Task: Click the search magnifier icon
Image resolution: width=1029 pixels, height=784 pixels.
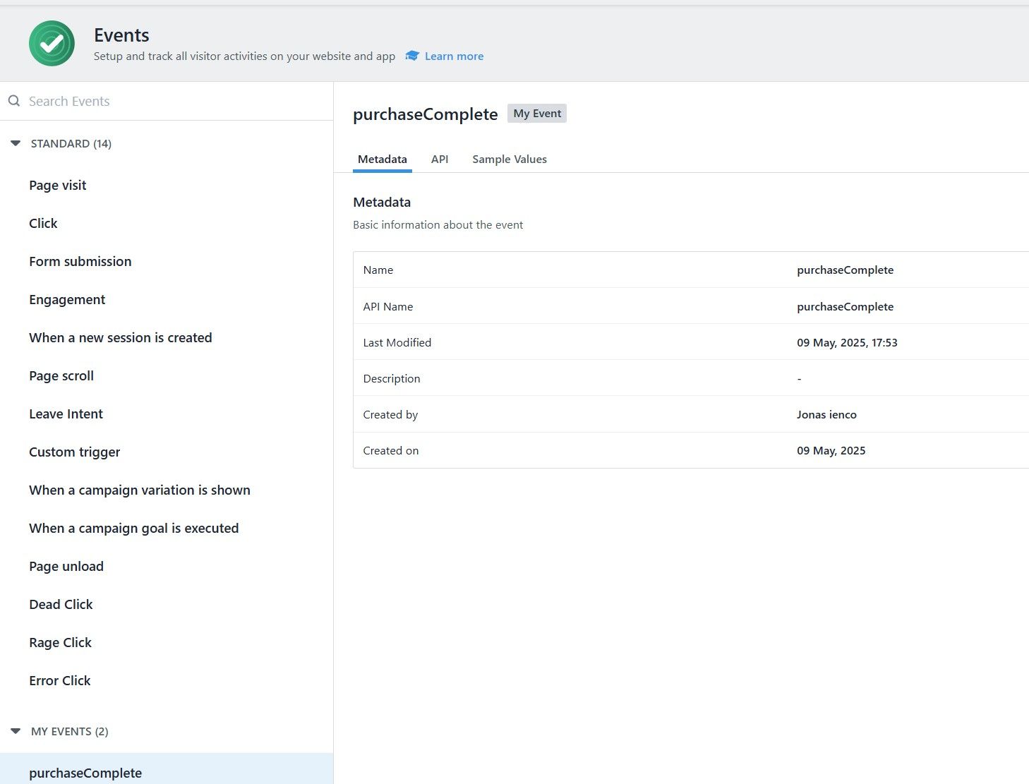Action: coord(14,101)
